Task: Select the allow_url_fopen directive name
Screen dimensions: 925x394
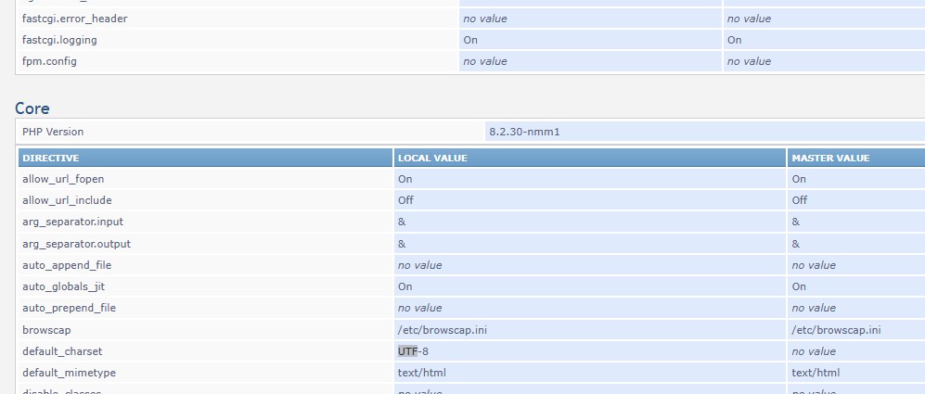Action: tap(63, 179)
